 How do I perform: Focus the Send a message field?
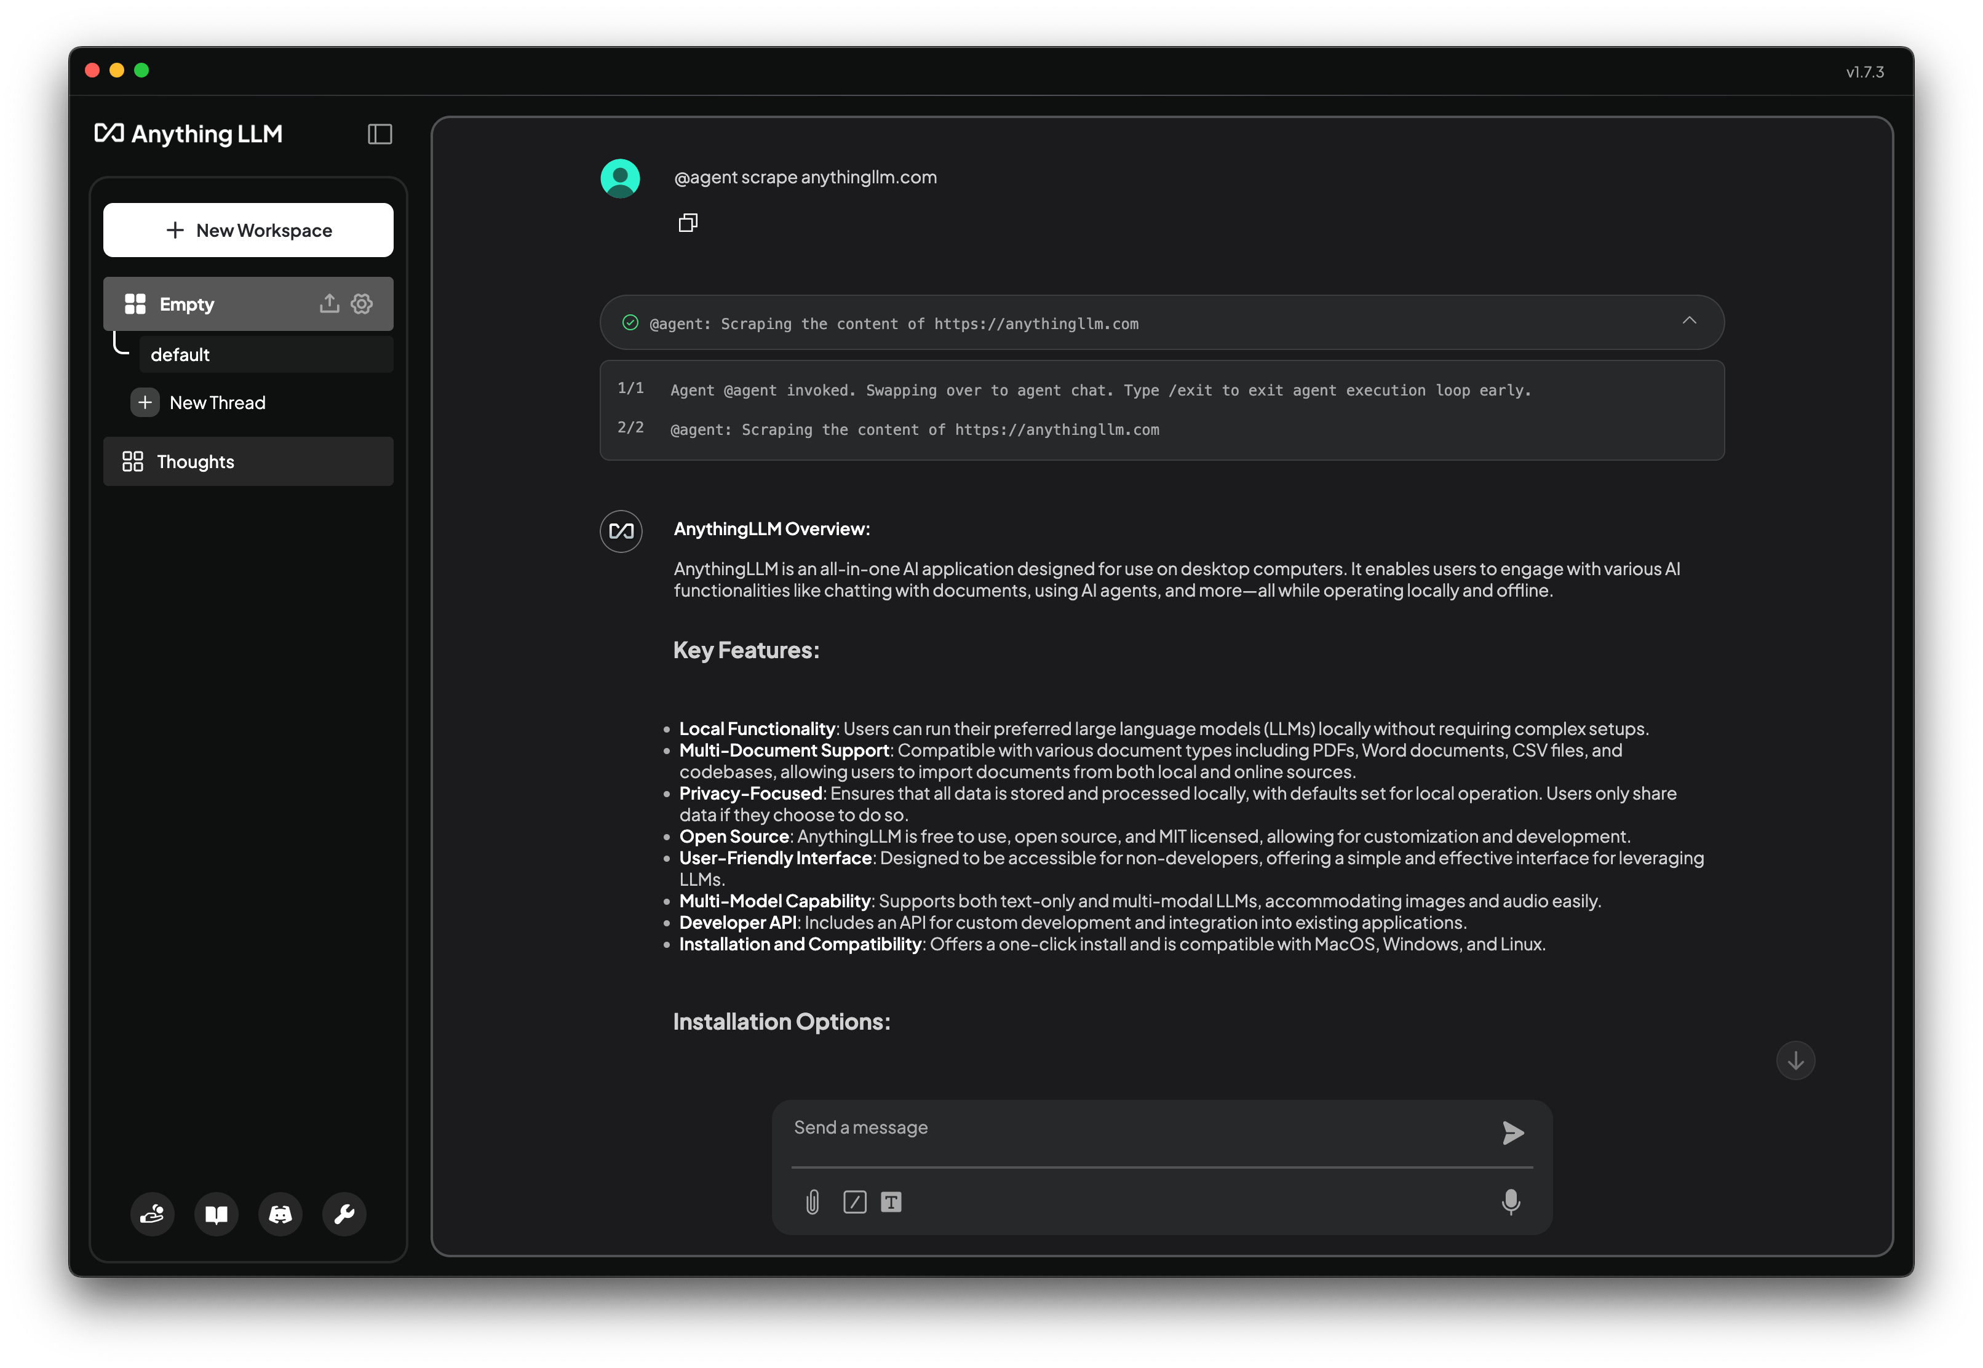(1140, 1129)
